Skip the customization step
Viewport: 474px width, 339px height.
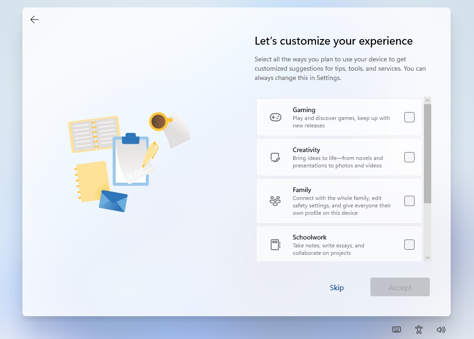(x=337, y=287)
